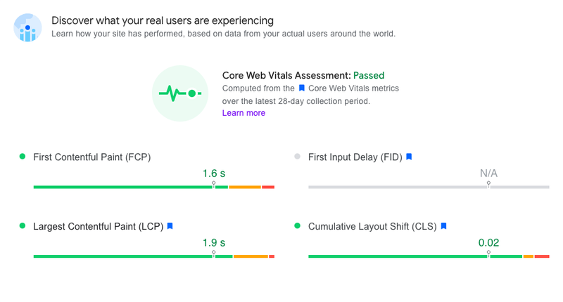Click the red segment of the CLS bar

tap(542, 256)
